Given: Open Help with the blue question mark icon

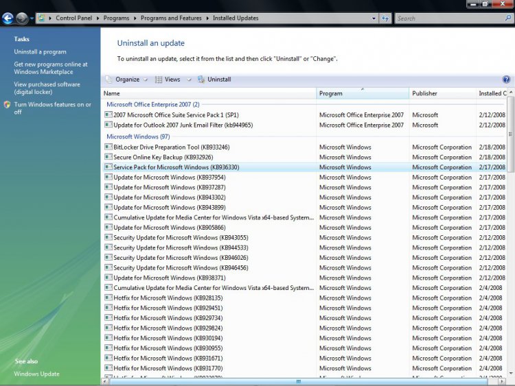Looking at the screenshot, I should [x=507, y=80].
